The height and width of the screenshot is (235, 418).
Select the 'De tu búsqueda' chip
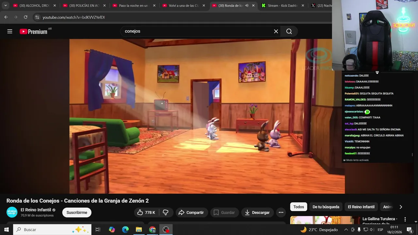pos(326,207)
